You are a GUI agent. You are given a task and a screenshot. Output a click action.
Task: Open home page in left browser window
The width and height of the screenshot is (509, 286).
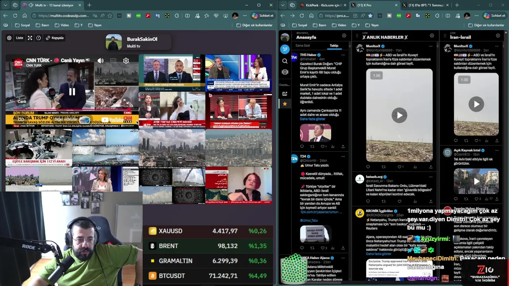pyautogui.click(x=25, y=15)
